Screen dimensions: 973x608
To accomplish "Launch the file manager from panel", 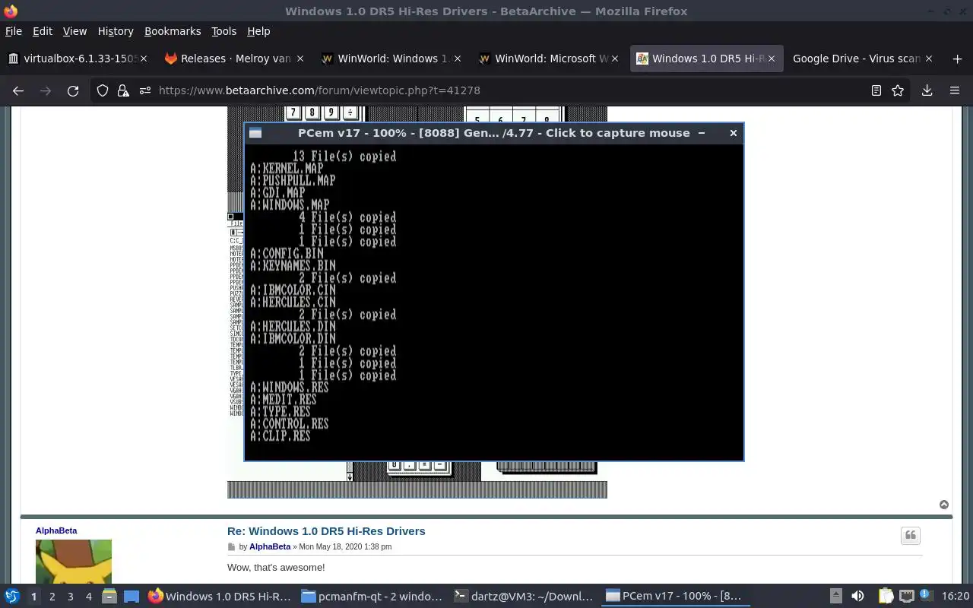I will (x=109, y=597).
